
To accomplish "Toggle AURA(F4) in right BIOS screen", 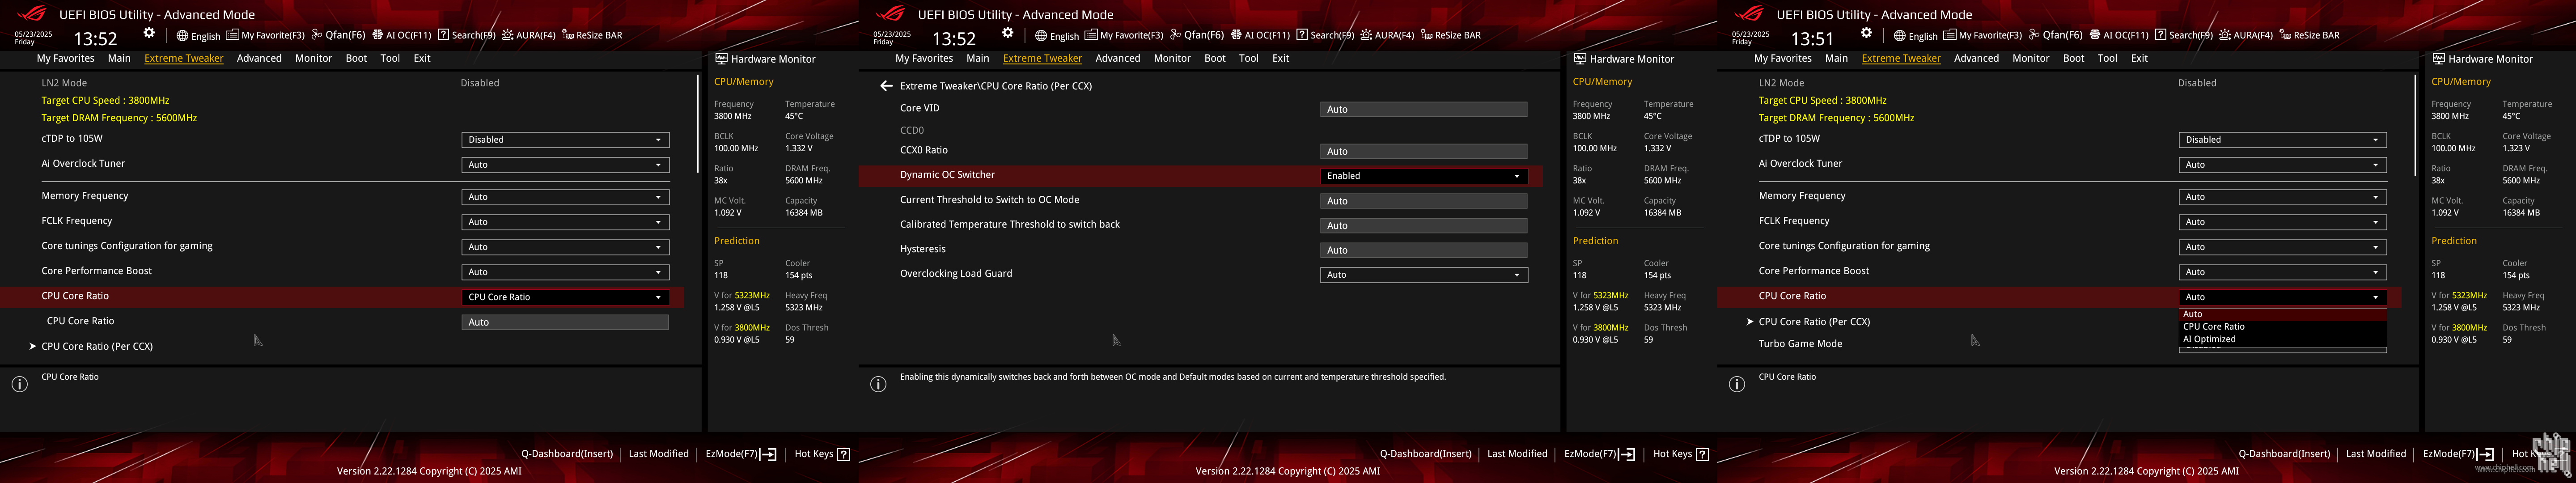I will pyautogui.click(x=2245, y=35).
